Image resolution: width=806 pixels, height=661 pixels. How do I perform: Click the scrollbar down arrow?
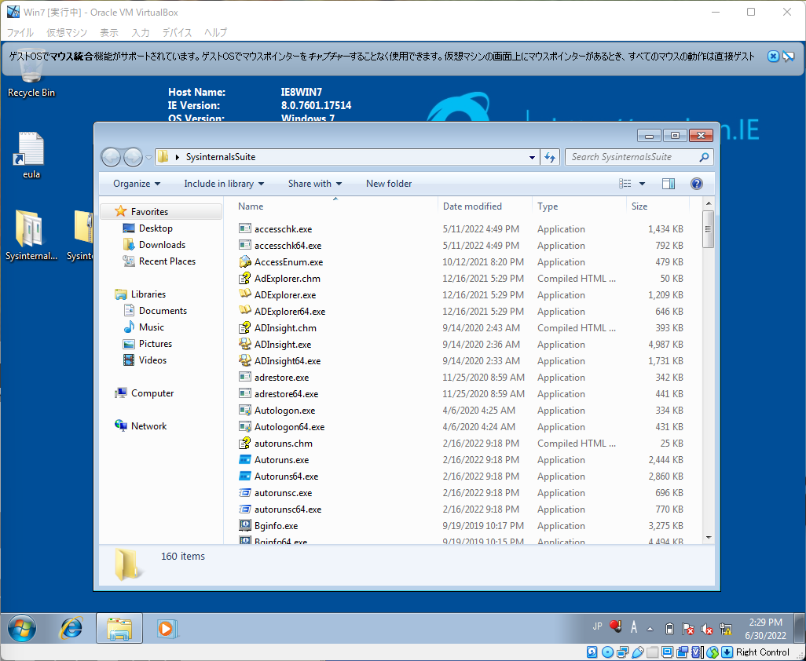tap(709, 537)
